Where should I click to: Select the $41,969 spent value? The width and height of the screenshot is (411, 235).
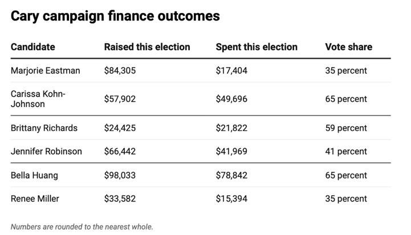231,151
